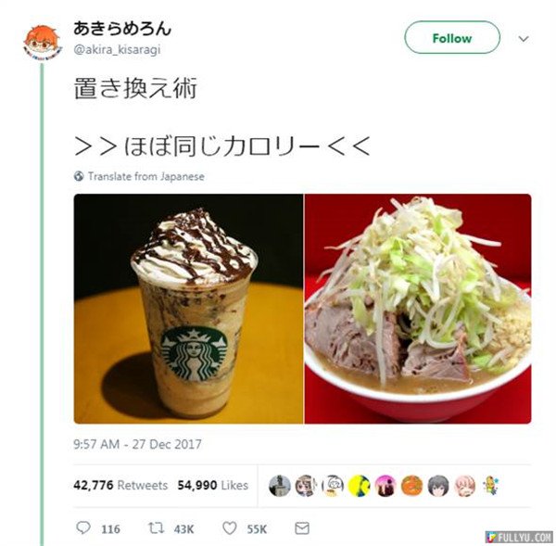This screenshot has height=546, width=556.
Task: Click the retweet arrows icon
Action: pyautogui.click(x=156, y=528)
